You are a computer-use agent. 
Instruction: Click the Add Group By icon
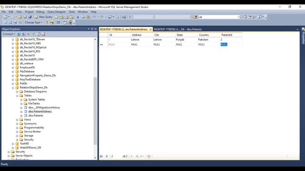pos(58,22)
